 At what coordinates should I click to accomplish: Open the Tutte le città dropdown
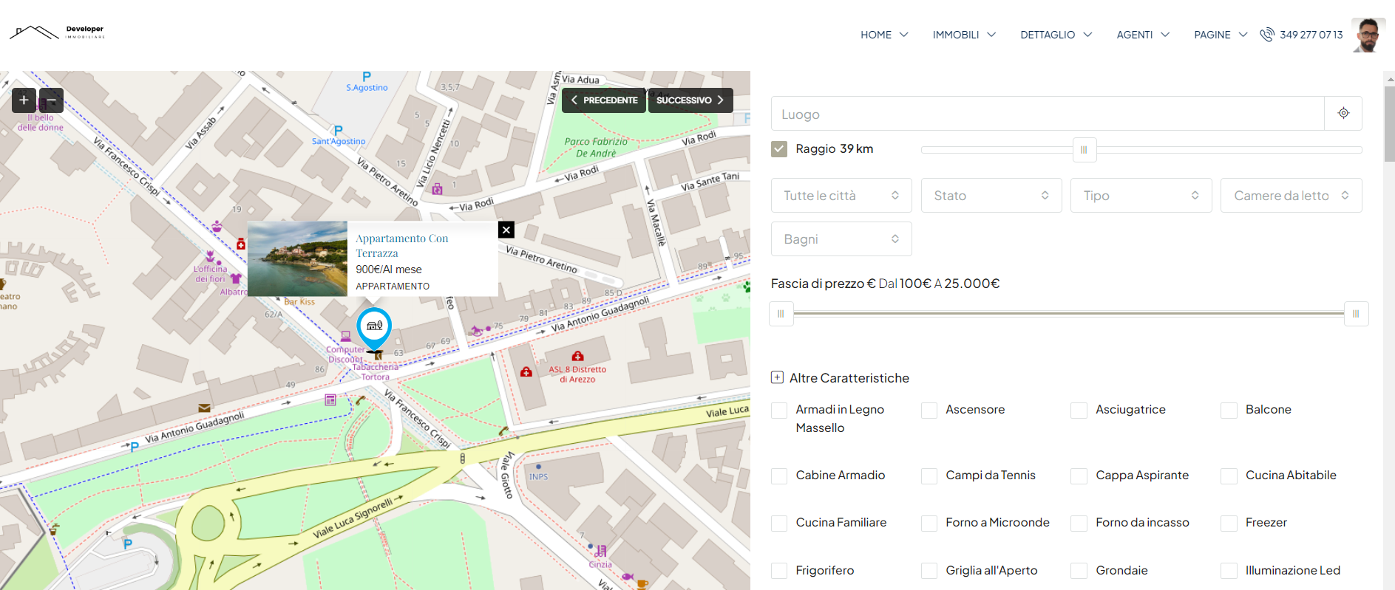pos(841,196)
